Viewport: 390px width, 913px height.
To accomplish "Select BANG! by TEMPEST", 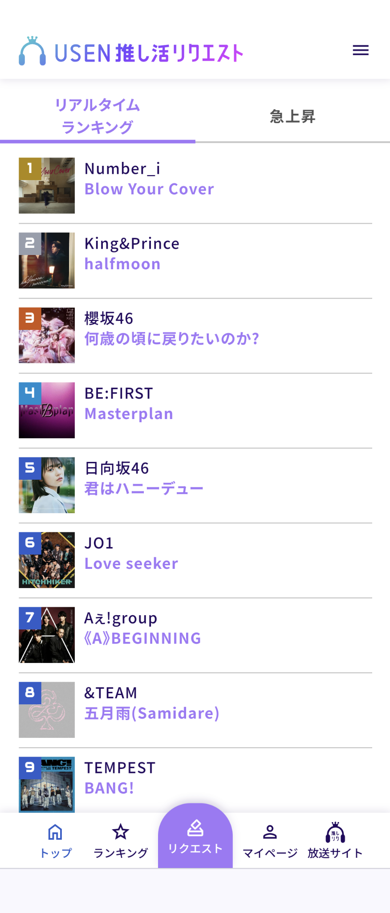I will click(x=109, y=788).
